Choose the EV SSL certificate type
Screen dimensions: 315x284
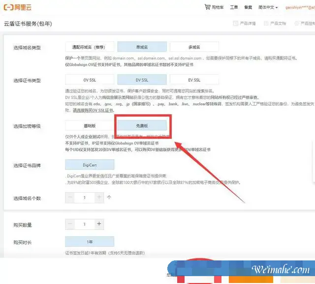(194, 80)
